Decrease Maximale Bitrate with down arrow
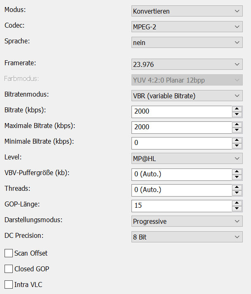The image size is (251, 294). click(x=237, y=130)
